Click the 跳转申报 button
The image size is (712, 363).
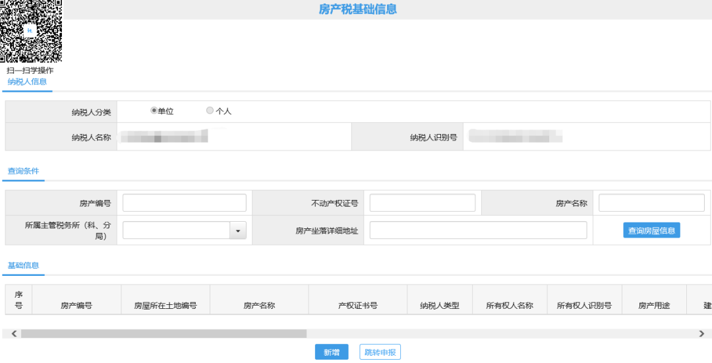380,352
